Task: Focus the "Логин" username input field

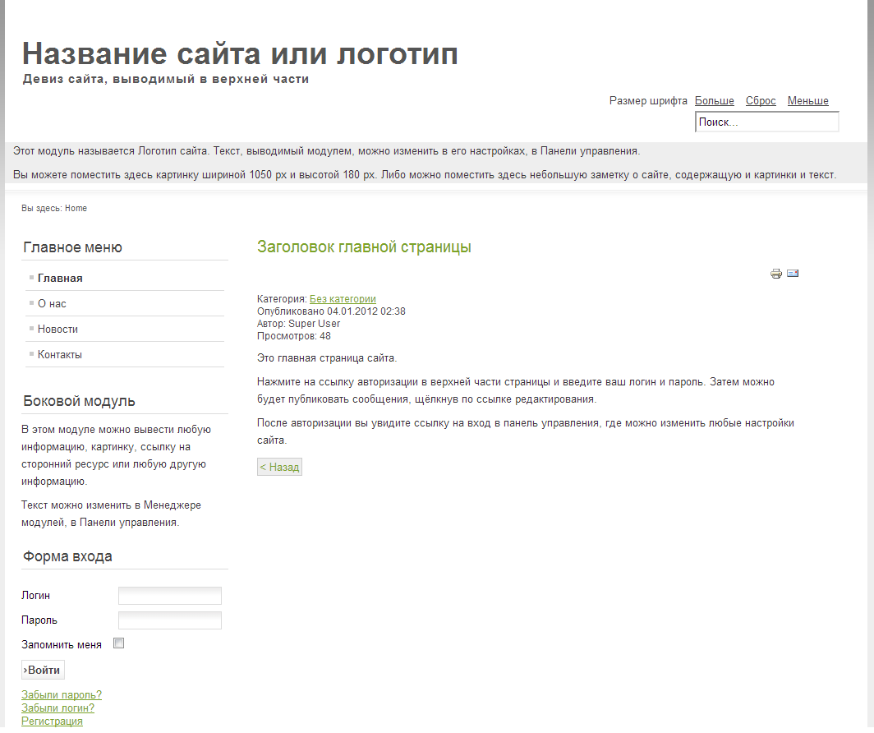Action: [x=170, y=596]
